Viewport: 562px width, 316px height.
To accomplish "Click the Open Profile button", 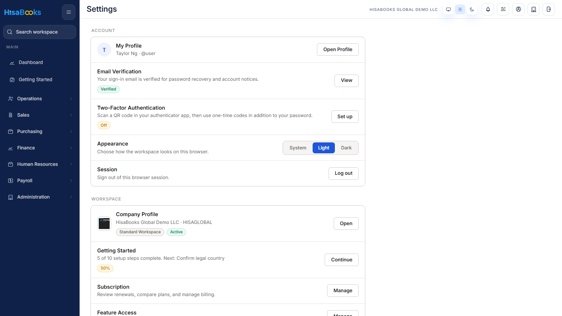I will click(338, 50).
